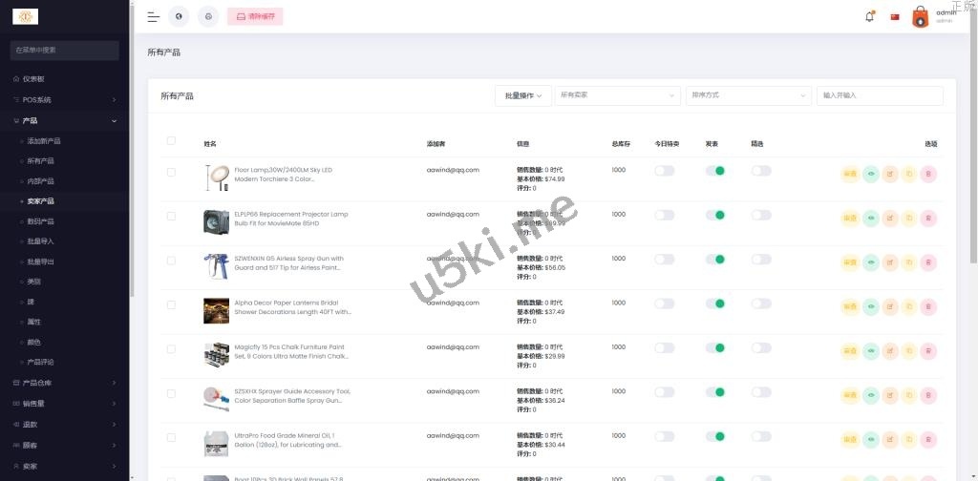
Task: Click the pink 清除缓存 button
Action: pos(256,16)
